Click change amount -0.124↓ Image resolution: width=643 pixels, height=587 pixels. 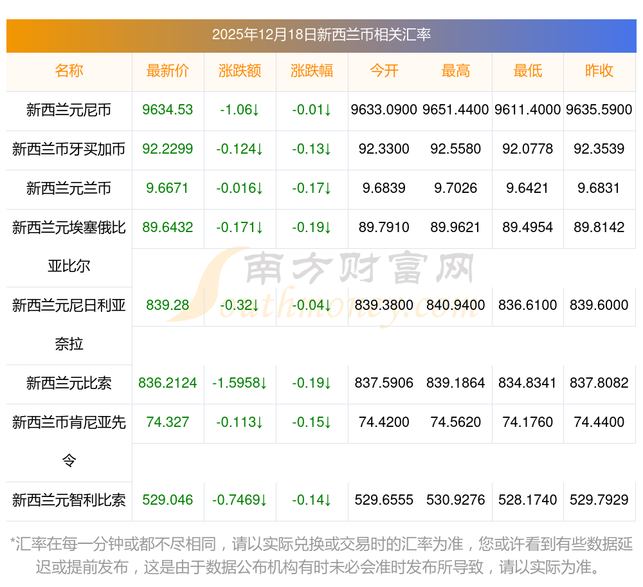pyautogui.click(x=240, y=149)
